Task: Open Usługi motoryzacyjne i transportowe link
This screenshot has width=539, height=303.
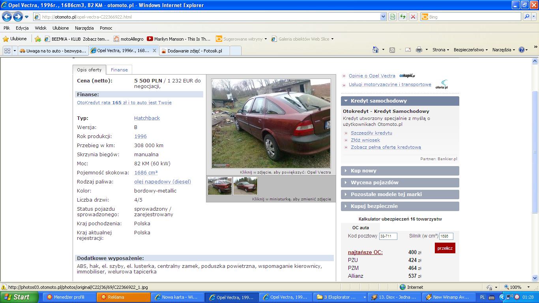Action: tap(390, 84)
